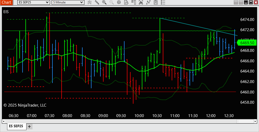Show the data box
This screenshot has height=132, width=259.
[126, 2]
